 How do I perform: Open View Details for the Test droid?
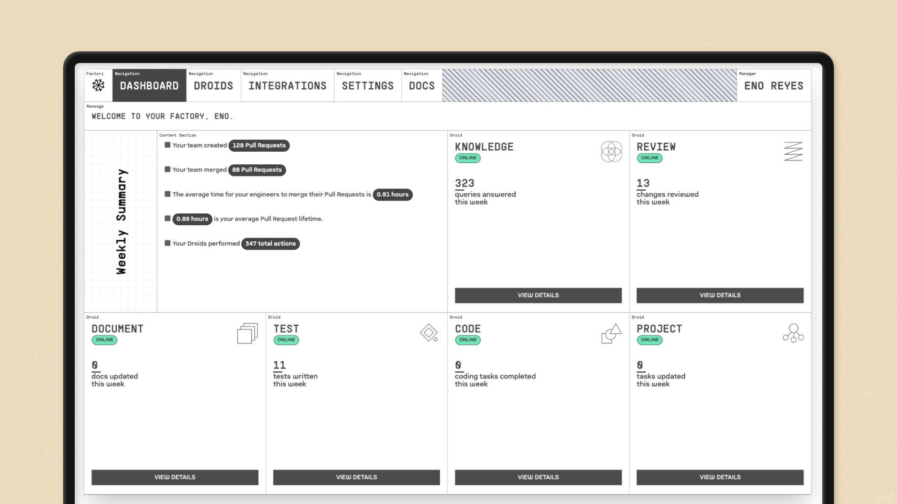[x=356, y=477]
